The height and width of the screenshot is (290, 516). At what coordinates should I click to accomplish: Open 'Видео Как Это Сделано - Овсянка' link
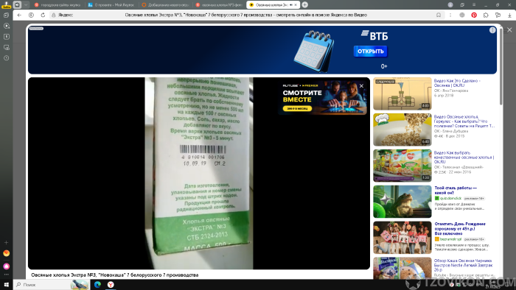tap(457, 82)
